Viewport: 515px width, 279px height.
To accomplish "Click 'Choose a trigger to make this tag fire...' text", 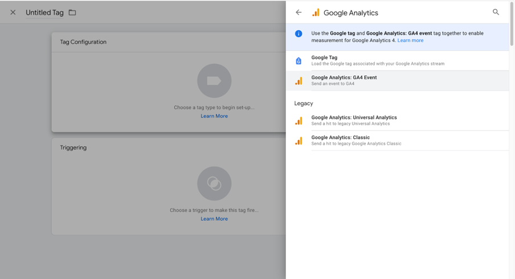I will [x=214, y=210].
